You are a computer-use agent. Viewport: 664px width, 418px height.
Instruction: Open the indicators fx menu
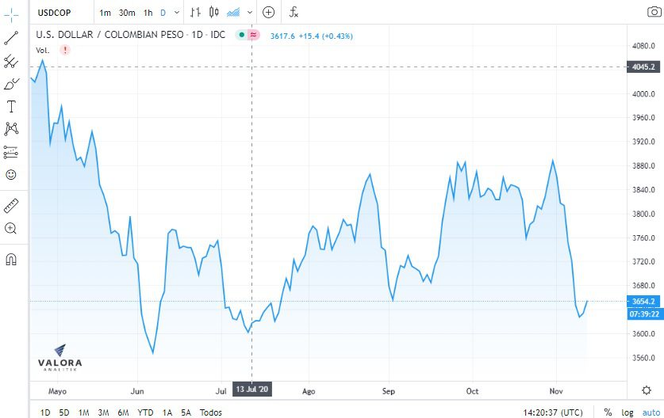(x=294, y=12)
